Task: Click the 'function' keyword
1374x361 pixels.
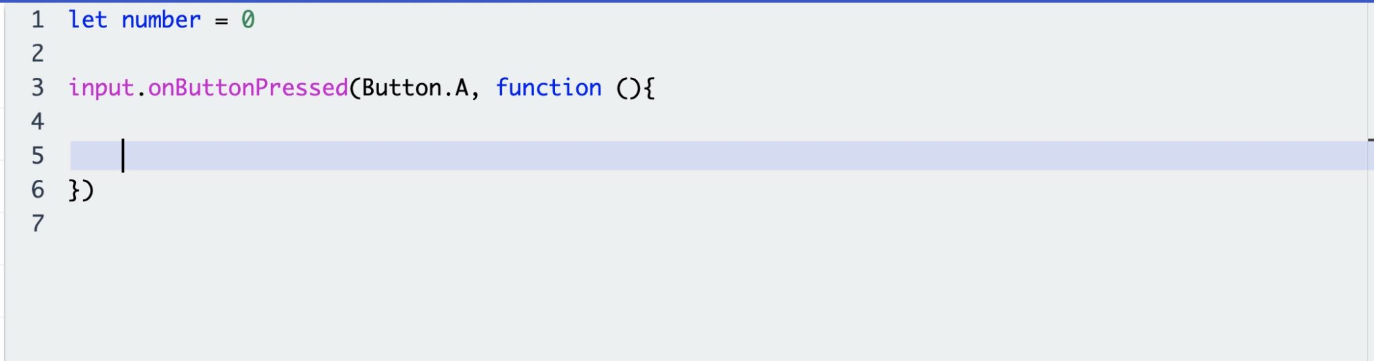Action: pos(549,88)
